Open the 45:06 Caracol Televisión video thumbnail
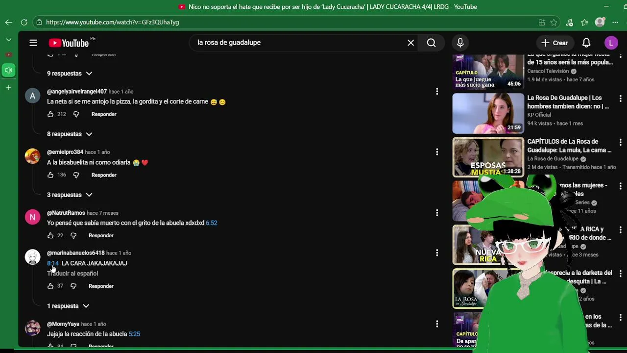 point(488,72)
